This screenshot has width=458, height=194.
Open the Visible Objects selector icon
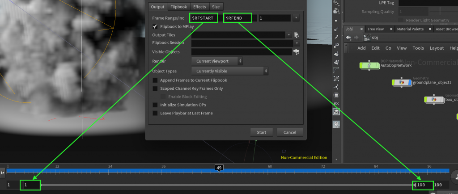pyautogui.click(x=297, y=52)
